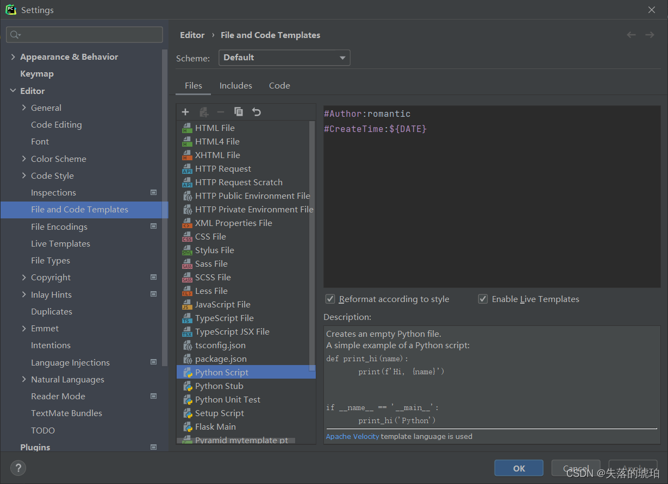Expand the Emmet node
The width and height of the screenshot is (668, 484).
pyautogui.click(x=24, y=329)
